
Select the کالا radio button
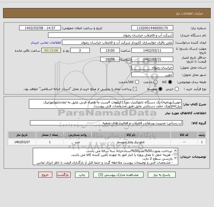pos(170,82)
